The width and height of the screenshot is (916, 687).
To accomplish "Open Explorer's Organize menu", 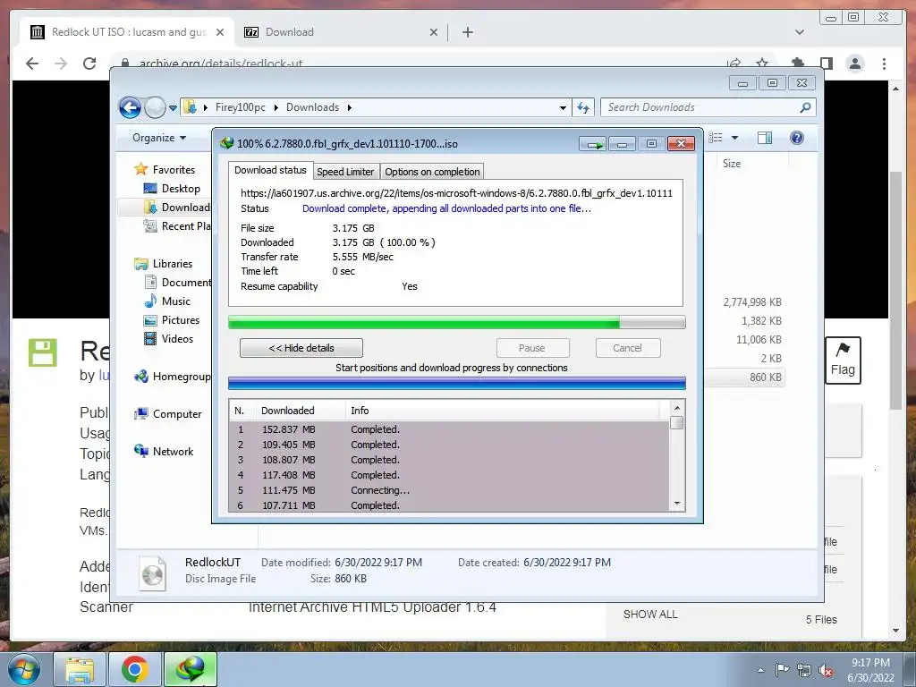I will 159,138.
